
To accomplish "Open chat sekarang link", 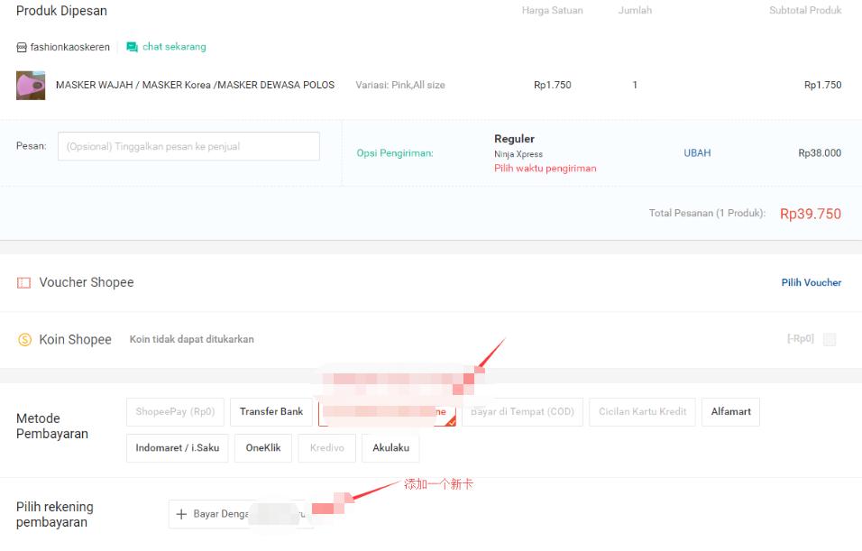I will click(174, 47).
